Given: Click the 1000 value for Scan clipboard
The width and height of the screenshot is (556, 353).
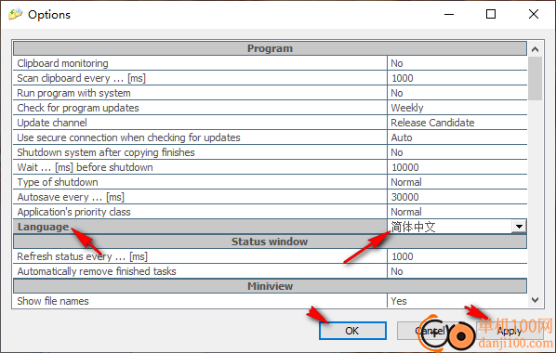Looking at the screenshot, I should [x=457, y=78].
